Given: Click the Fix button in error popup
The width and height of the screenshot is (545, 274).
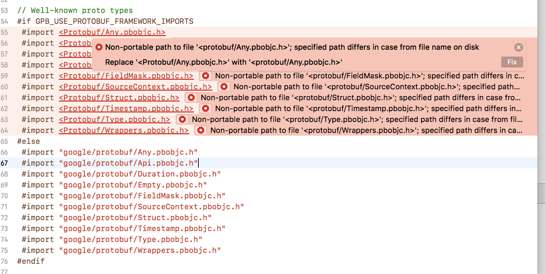Looking at the screenshot, I should 512,62.
